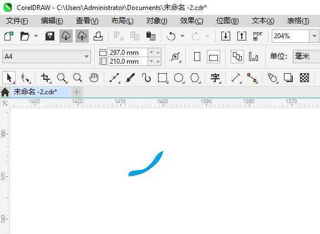Screen dimensions: 320x234
Task: Select the Blend effects tool
Action: [273, 78]
